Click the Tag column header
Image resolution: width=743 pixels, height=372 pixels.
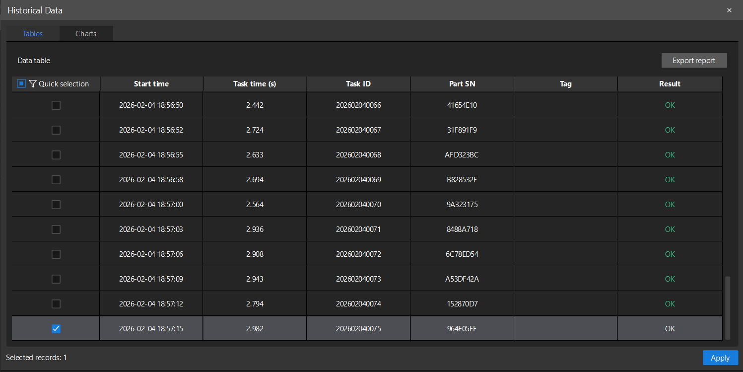[x=566, y=84]
